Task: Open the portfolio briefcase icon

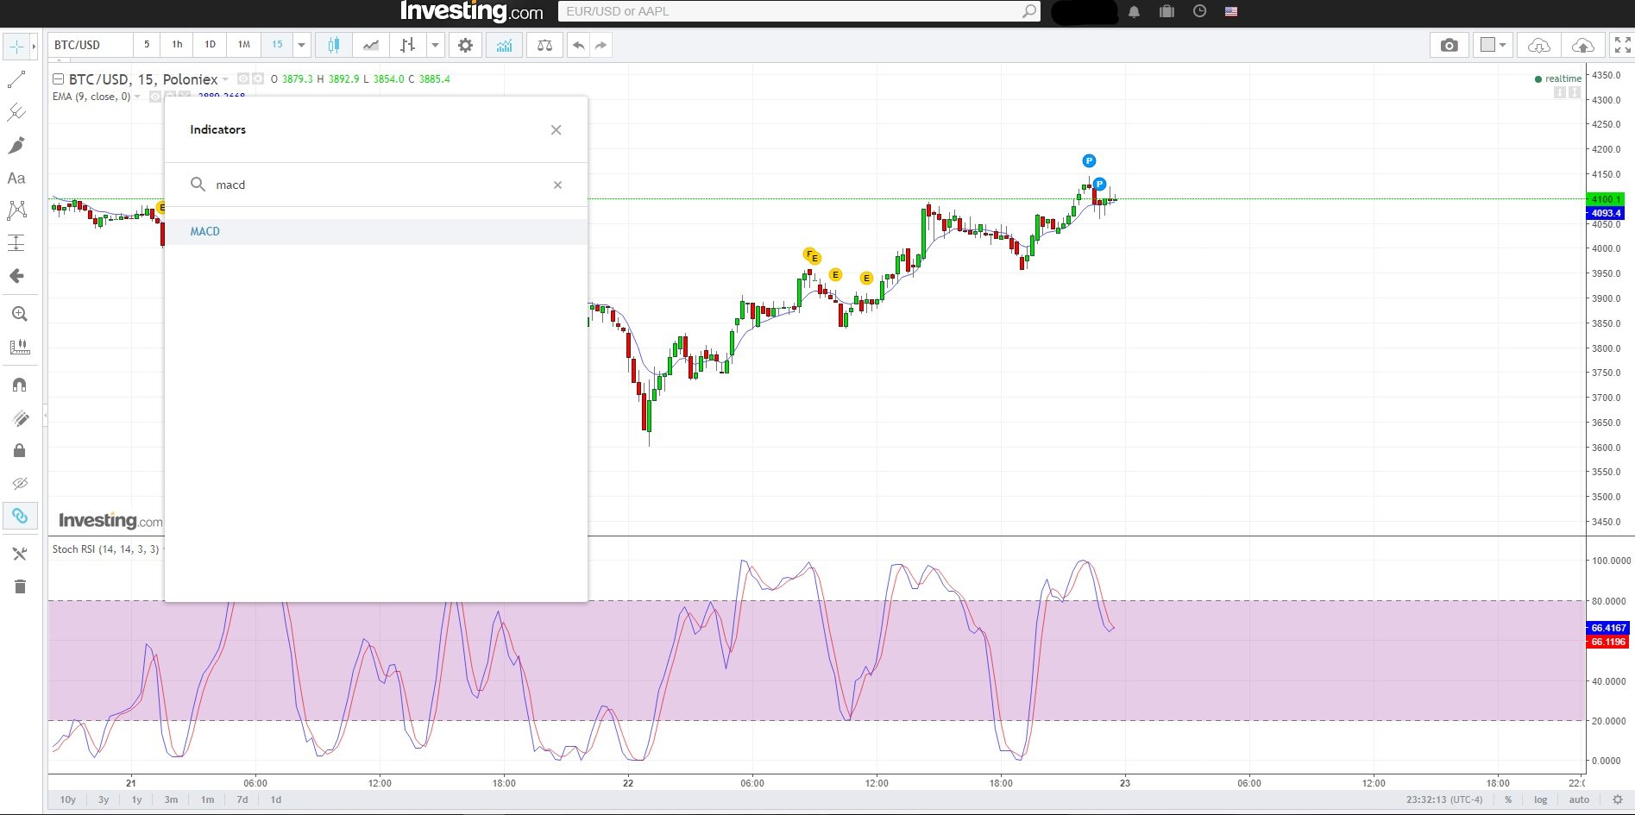Action: [1167, 11]
